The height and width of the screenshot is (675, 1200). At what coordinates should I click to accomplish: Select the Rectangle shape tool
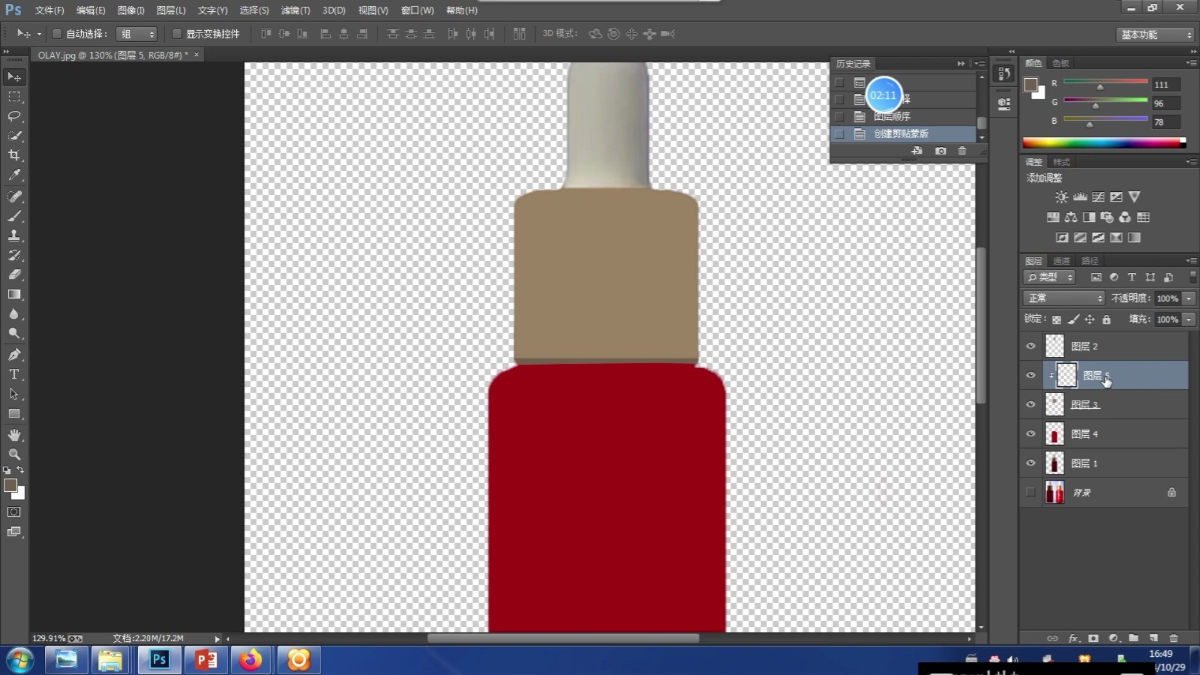[14, 414]
